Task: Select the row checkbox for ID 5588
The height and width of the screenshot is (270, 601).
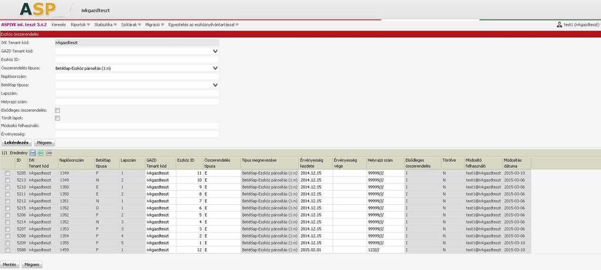Action: [7, 250]
